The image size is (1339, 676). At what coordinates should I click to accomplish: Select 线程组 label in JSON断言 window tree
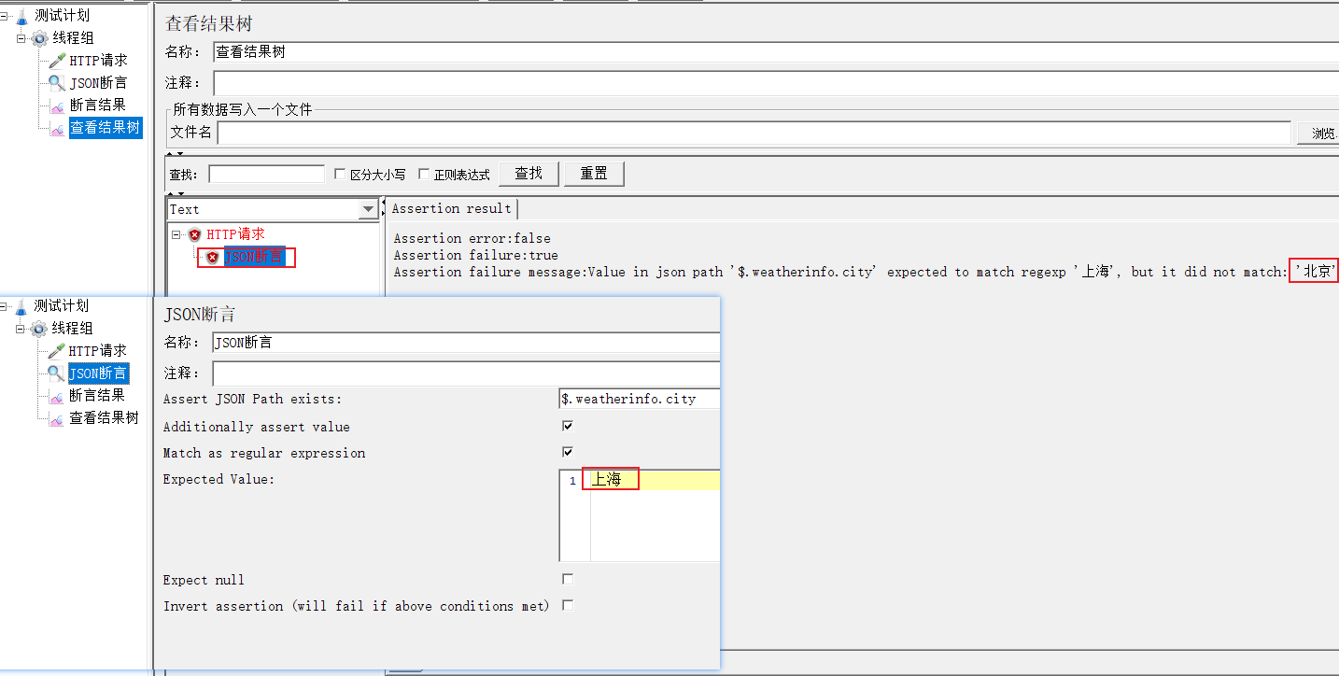(72, 329)
